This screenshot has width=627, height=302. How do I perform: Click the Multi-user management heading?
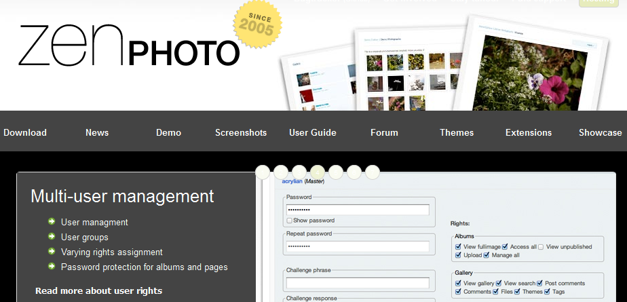(x=122, y=196)
